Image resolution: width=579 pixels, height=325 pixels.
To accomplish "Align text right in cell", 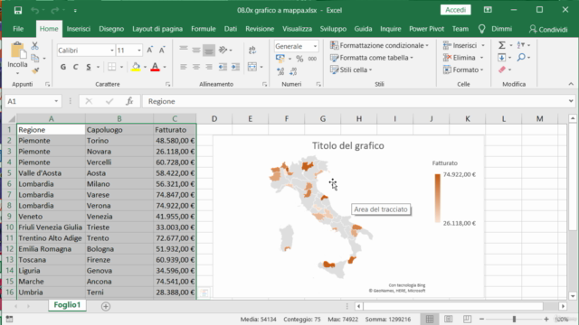I will 209,67.
